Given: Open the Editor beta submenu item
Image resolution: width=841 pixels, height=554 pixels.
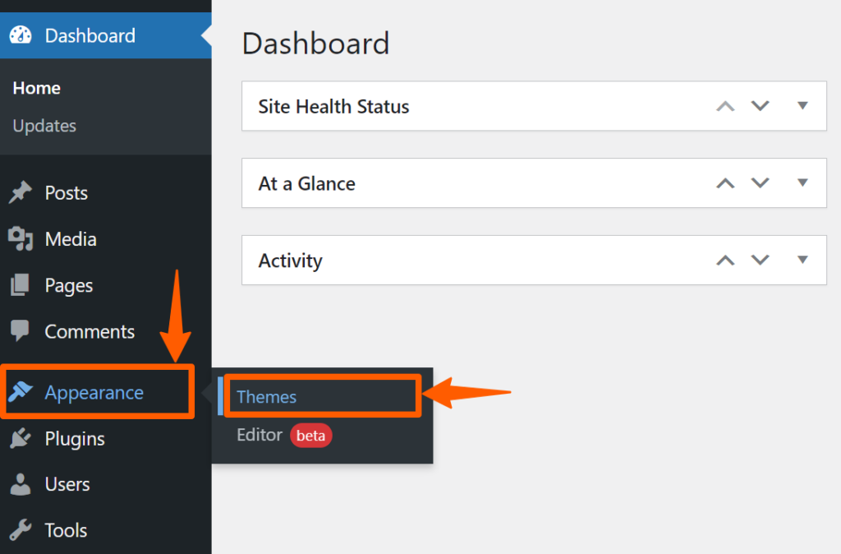Looking at the screenshot, I should [x=260, y=436].
